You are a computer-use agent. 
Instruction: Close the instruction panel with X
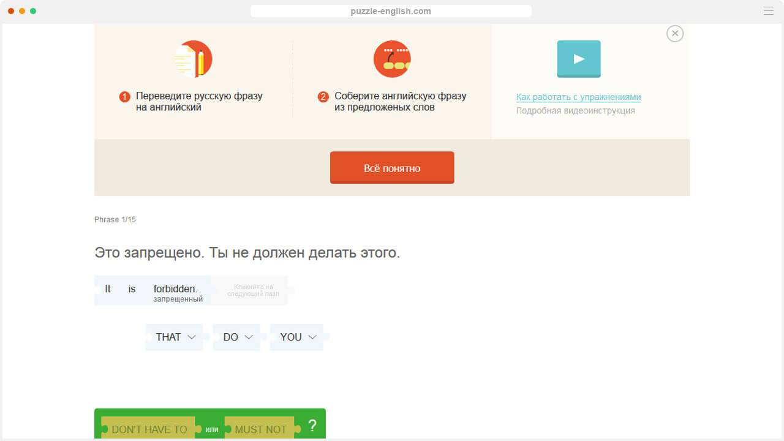tap(675, 33)
